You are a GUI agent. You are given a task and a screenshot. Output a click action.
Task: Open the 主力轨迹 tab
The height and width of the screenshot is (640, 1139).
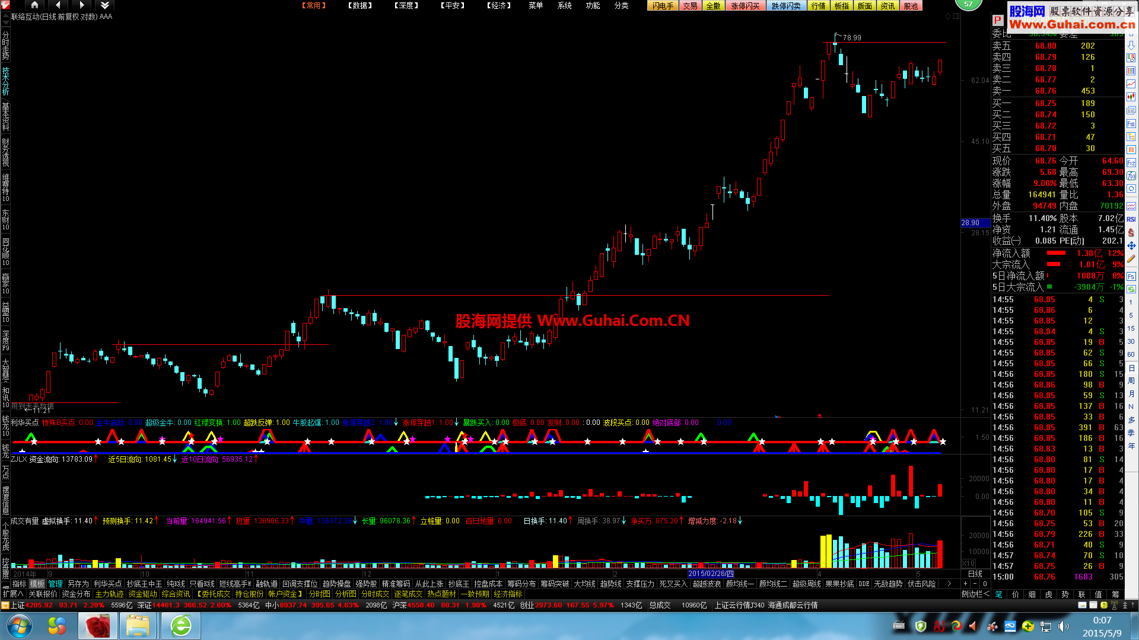[110, 594]
